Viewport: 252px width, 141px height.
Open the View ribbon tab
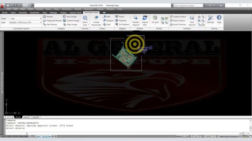point(44,13)
